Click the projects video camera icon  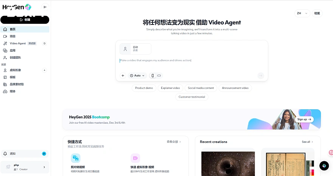5,37
